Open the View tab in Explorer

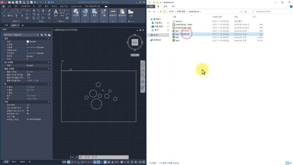coord(174,6)
